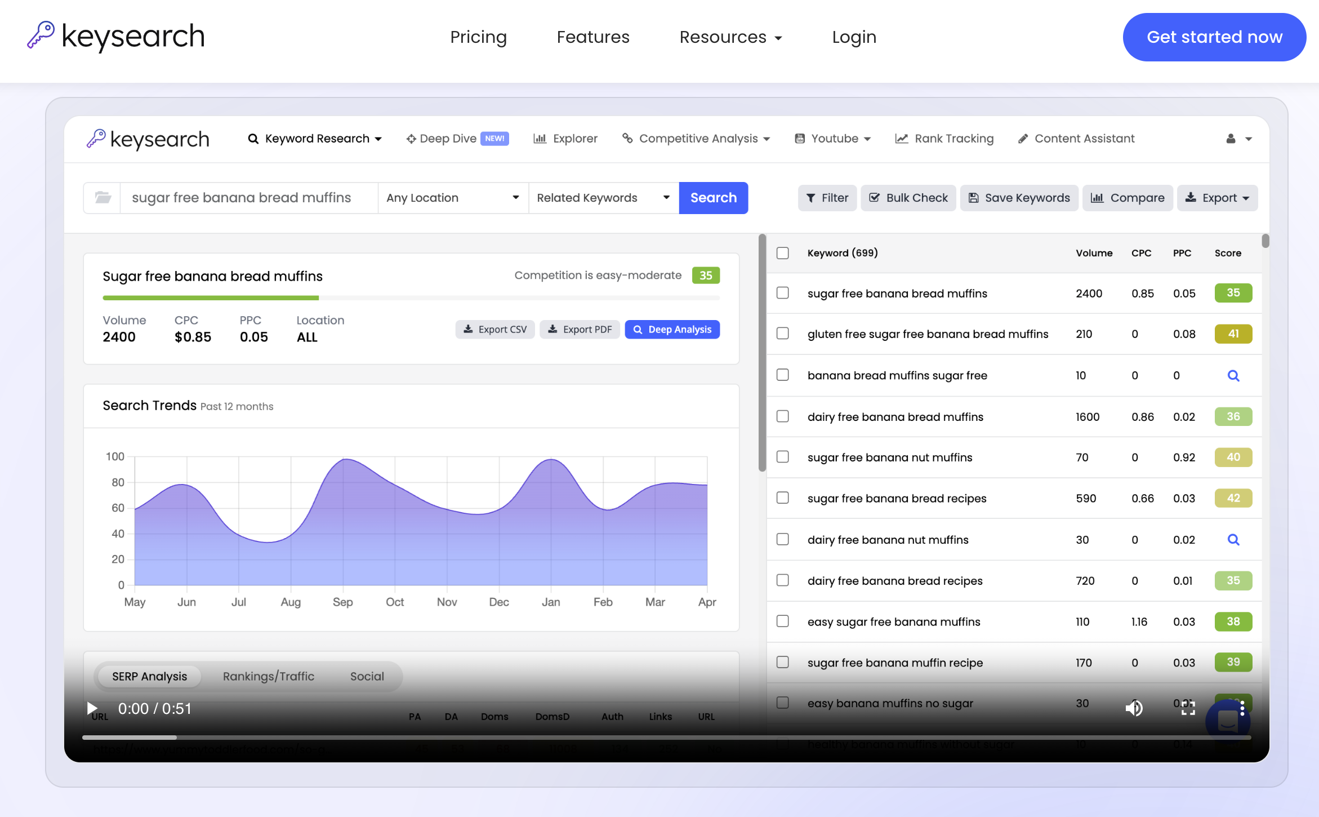This screenshot has width=1319, height=817.
Task: Open Content Assistant
Action: click(x=1076, y=139)
